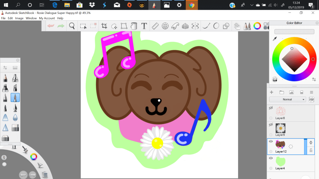This screenshot has height=179, width=319.
Task: Activate the Symmetry tool
Action: click(x=195, y=26)
